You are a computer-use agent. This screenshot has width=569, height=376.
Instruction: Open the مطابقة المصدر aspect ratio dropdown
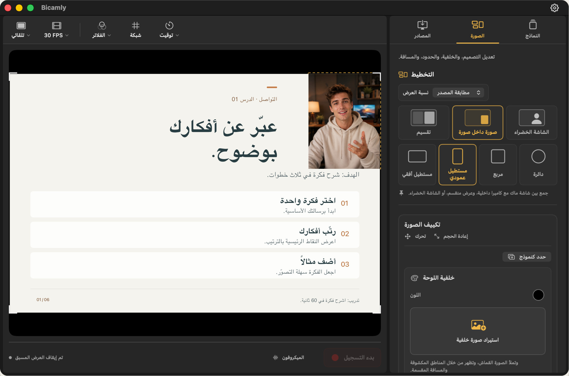pyautogui.click(x=458, y=92)
